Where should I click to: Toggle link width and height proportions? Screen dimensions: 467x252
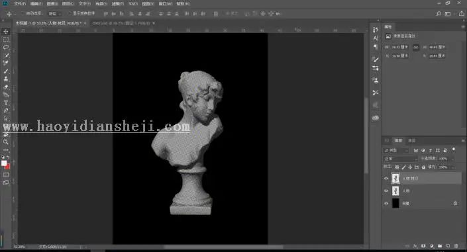pos(416,48)
